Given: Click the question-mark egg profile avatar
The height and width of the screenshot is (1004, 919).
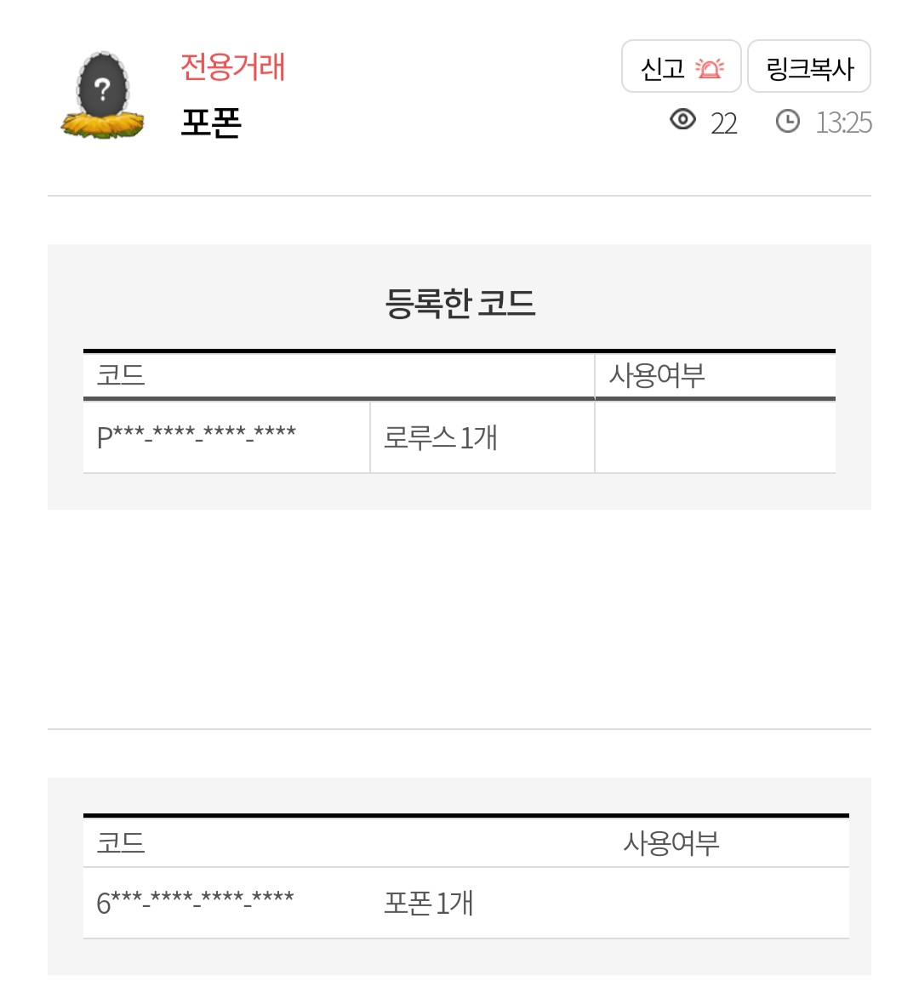Looking at the screenshot, I should (x=102, y=95).
